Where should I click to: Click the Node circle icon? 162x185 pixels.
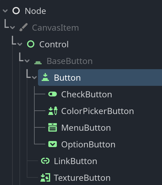pos(16,11)
